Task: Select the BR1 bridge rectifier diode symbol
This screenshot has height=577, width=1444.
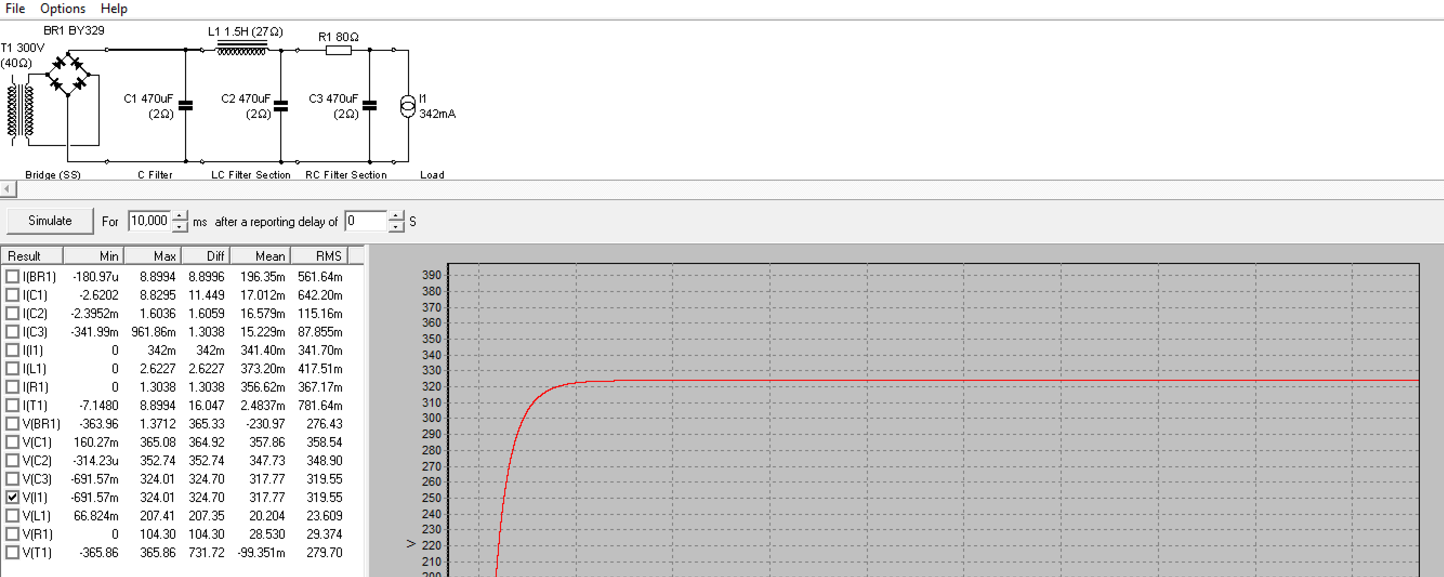Action: [x=68, y=75]
